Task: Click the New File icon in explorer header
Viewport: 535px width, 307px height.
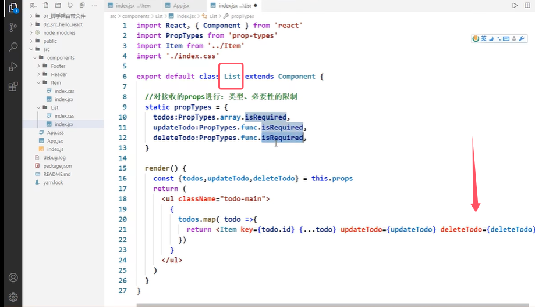Action: point(46,5)
